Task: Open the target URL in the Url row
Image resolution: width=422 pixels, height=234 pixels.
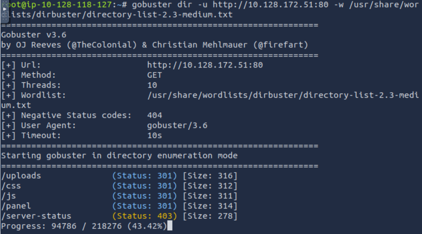Action: coord(205,65)
